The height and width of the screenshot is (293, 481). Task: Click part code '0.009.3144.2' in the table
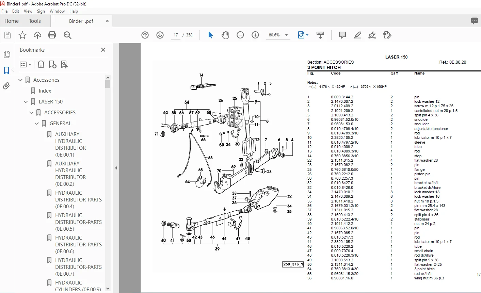tap(342, 97)
